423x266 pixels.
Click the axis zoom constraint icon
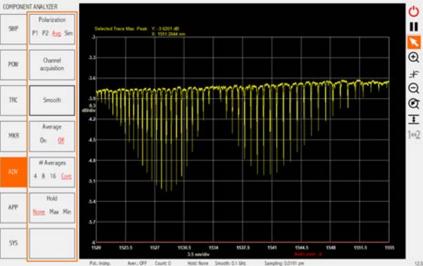[x=413, y=73]
